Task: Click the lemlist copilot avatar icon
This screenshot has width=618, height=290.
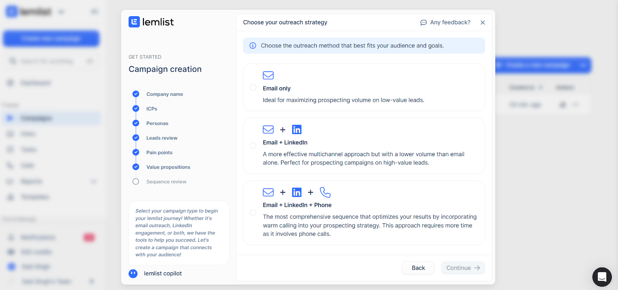Action: pyautogui.click(x=133, y=274)
